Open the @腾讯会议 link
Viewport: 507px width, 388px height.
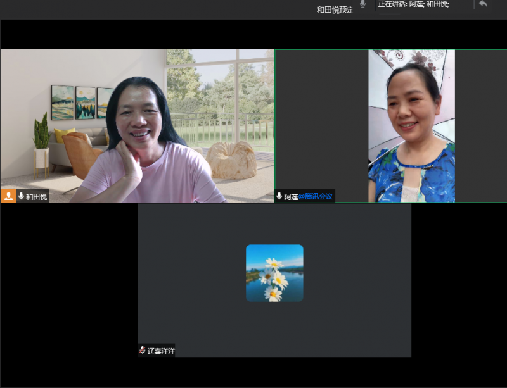[x=316, y=197]
